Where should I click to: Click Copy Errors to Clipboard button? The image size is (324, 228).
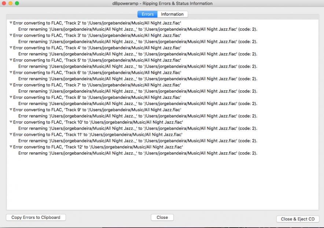[x=36, y=217]
